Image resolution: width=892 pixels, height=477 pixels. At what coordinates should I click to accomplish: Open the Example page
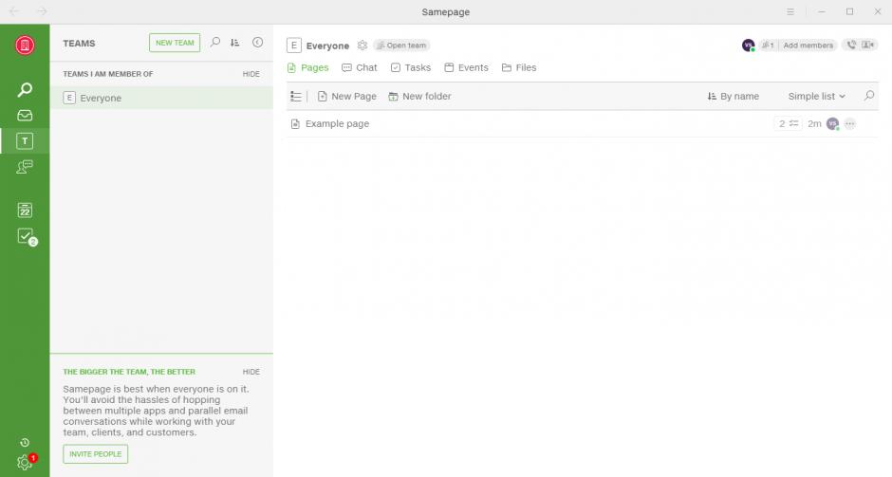337,124
